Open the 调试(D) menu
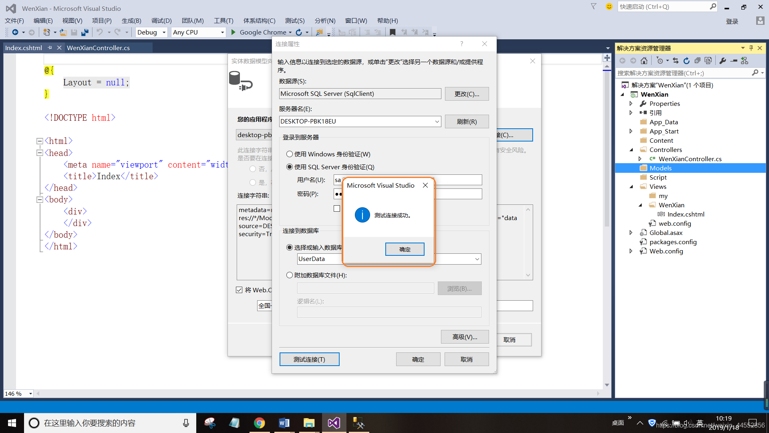Viewport: 769px width, 433px height. point(161,20)
